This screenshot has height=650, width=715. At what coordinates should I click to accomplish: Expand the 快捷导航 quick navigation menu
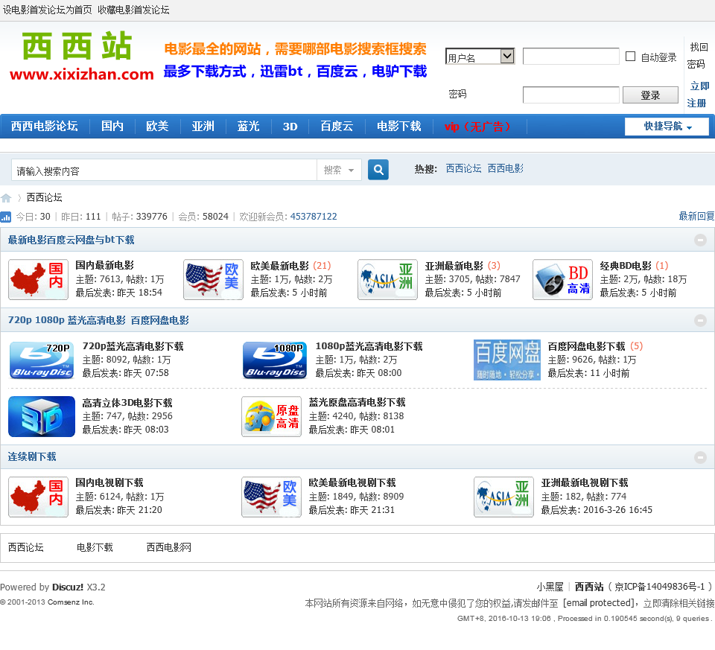667,127
